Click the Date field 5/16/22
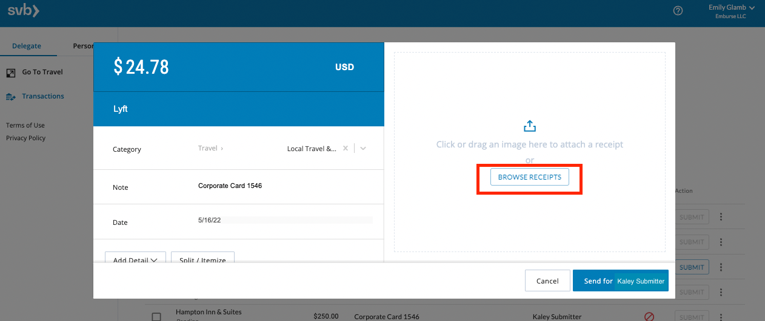Viewport: 765px width, 321px height. [285, 221]
